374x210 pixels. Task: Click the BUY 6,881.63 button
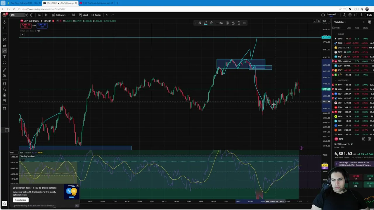pos(42,26)
